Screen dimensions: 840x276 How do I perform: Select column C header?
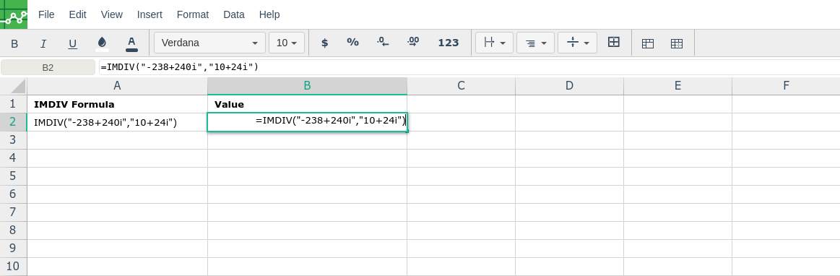click(x=461, y=86)
